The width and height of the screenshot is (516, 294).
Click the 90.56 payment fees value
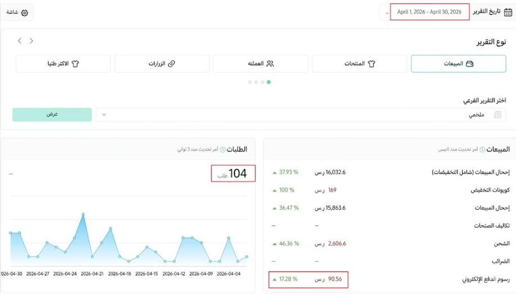[x=334, y=279]
